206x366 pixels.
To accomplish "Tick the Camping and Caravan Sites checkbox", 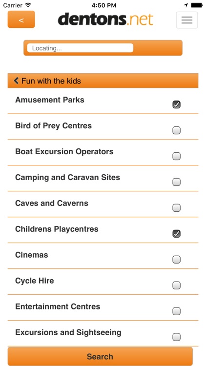I will pyautogui.click(x=176, y=182).
